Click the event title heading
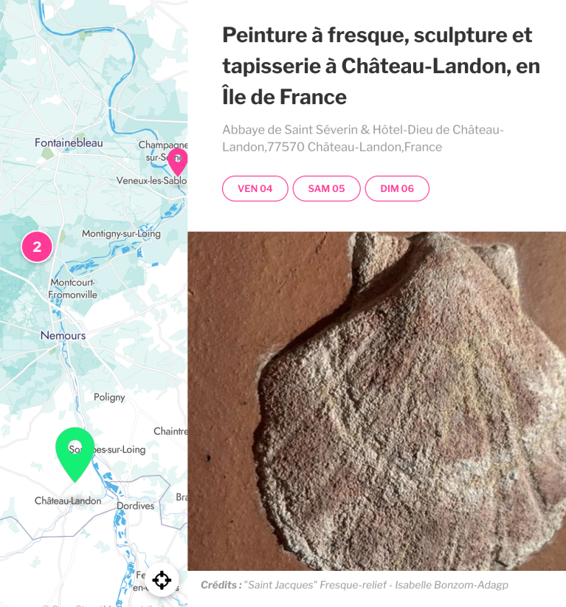Viewport: 566px width, 607px height. coord(381,66)
